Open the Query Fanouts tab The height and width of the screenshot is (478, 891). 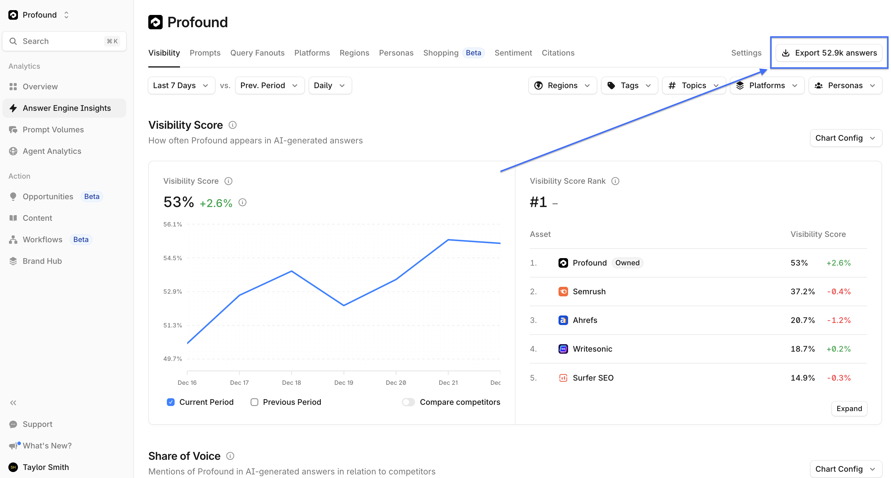pos(257,53)
